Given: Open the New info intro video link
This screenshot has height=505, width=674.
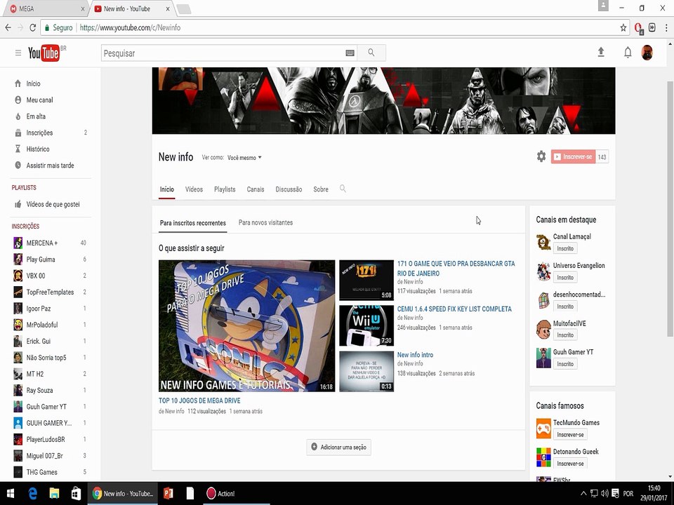Looking at the screenshot, I should tap(415, 355).
